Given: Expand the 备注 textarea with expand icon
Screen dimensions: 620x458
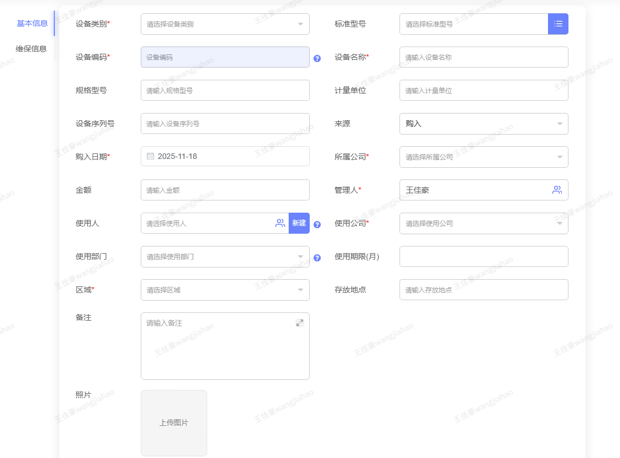Looking at the screenshot, I should point(299,322).
